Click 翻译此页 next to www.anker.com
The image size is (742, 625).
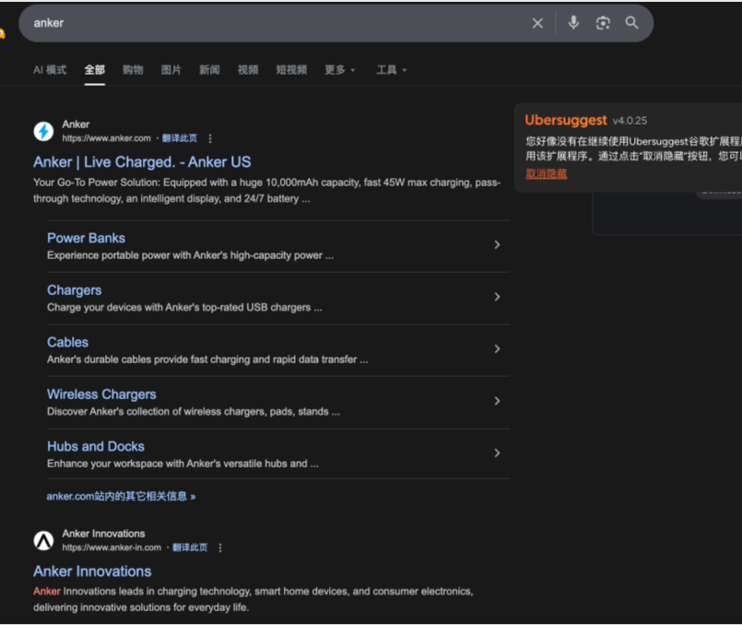pyautogui.click(x=180, y=138)
